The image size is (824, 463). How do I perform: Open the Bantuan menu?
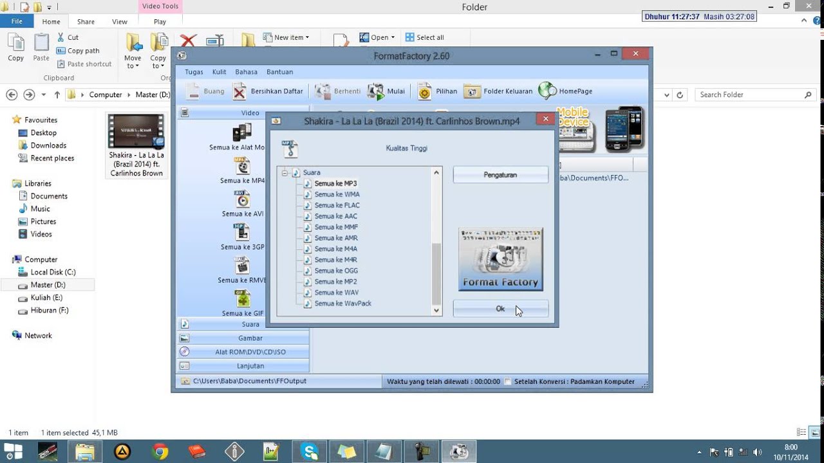[279, 72]
